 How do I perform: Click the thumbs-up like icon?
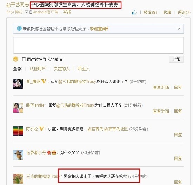pos(134,12)
